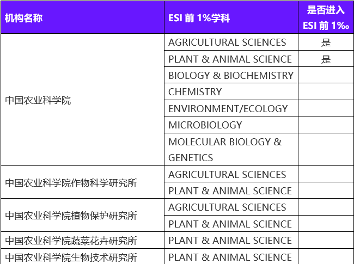Click the ESI 前 1%学科 column header
The height and width of the screenshot is (264, 354).
[x=199, y=17]
